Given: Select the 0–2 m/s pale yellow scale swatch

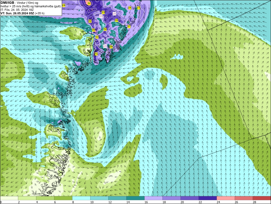Looking at the screenshot, I should tap(9, 198).
